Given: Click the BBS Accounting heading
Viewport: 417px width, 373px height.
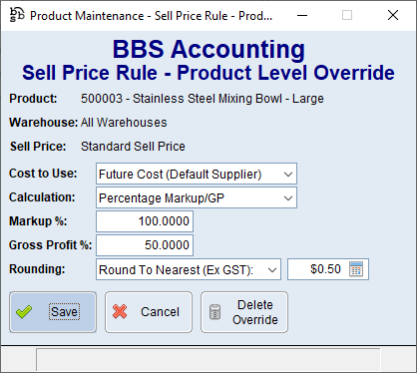Looking at the screenshot, I should 208,49.
